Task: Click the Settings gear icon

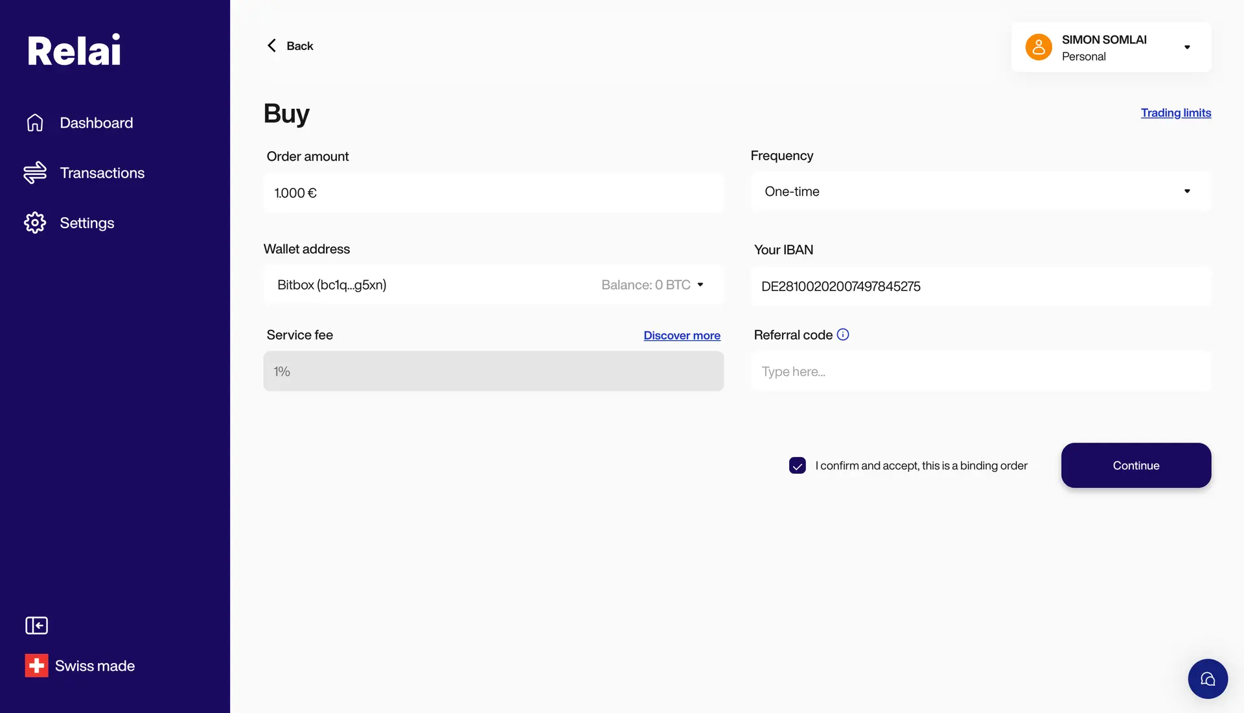Action: (x=35, y=223)
